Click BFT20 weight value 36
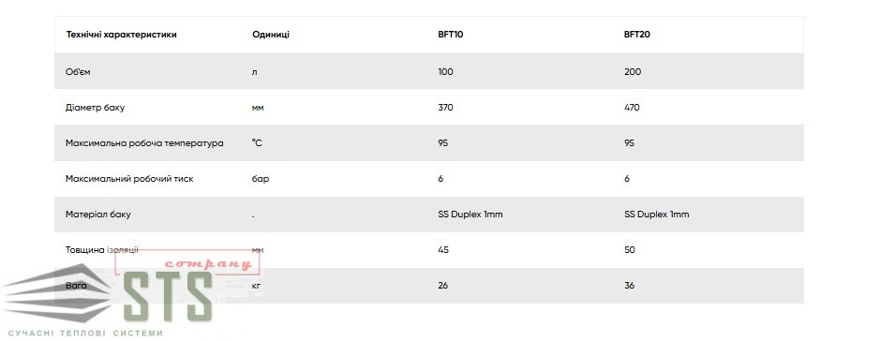The height and width of the screenshot is (341, 880). pos(629,286)
